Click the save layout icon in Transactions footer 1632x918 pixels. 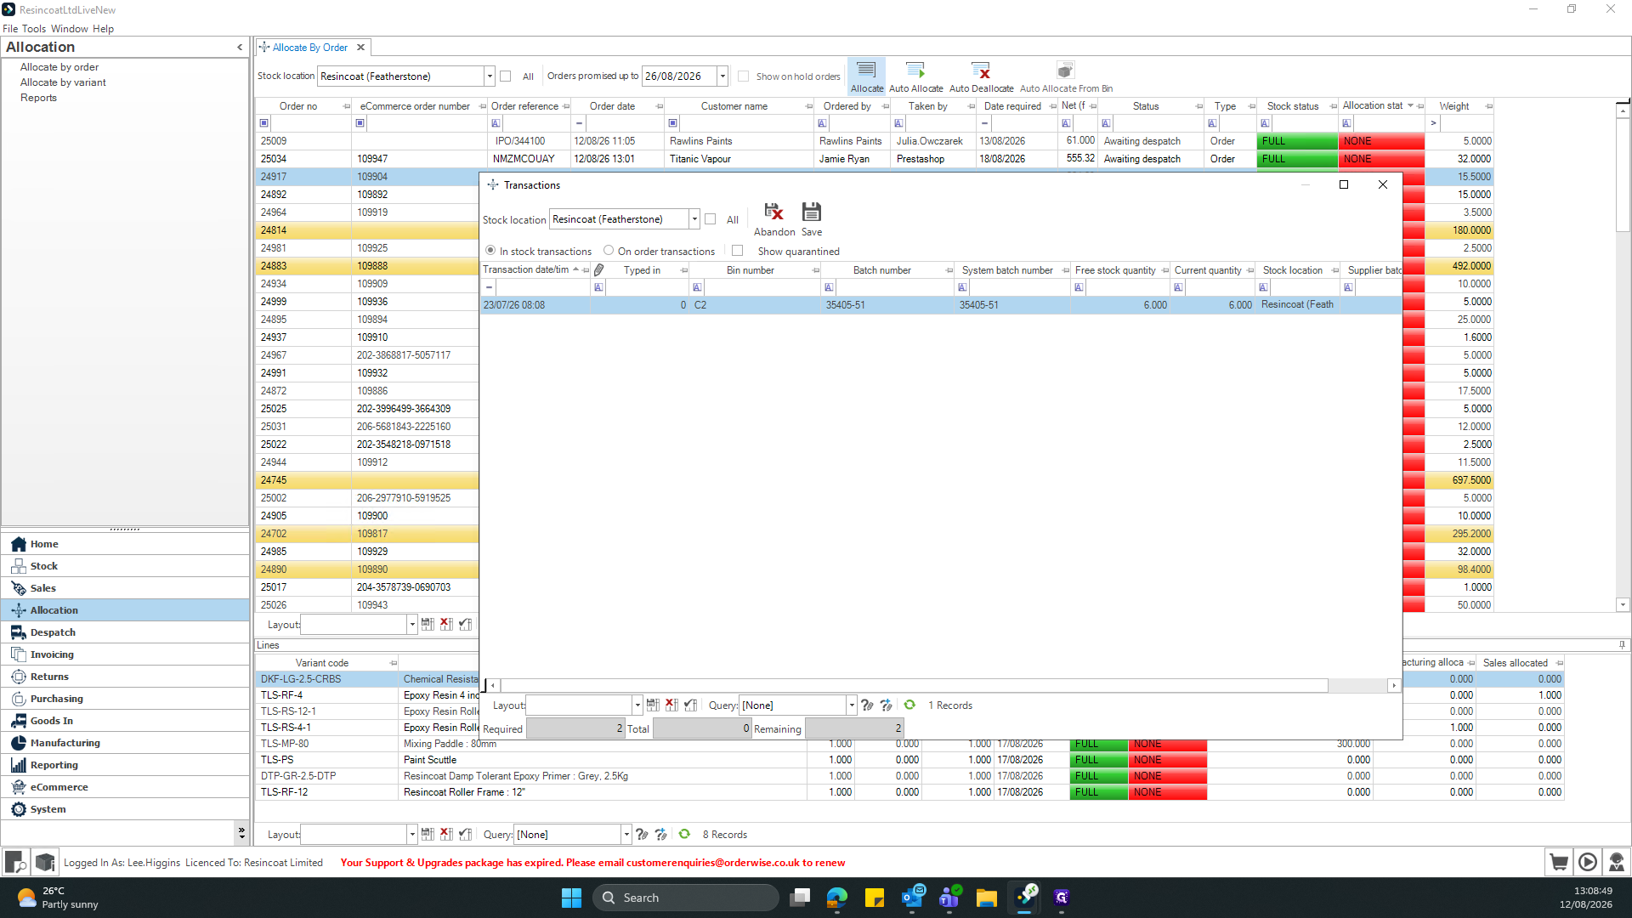[x=653, y=705]
